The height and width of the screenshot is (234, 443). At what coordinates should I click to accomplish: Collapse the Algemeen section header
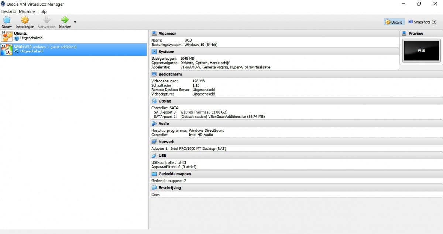[x=167, y=34]
